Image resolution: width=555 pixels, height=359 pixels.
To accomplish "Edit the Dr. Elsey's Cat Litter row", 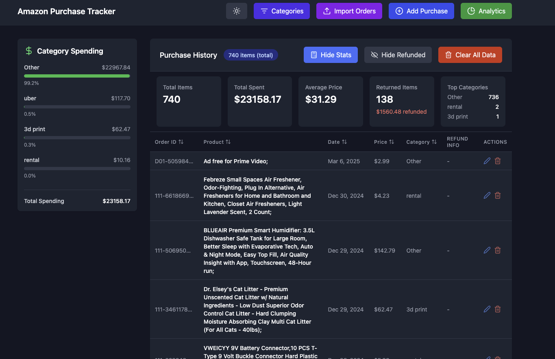I will 487,309.
